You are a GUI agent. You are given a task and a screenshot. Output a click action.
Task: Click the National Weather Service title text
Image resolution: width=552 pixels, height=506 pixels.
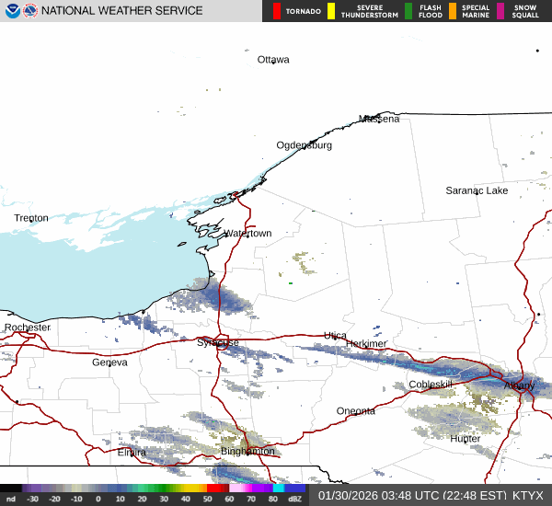coord(122,11)
